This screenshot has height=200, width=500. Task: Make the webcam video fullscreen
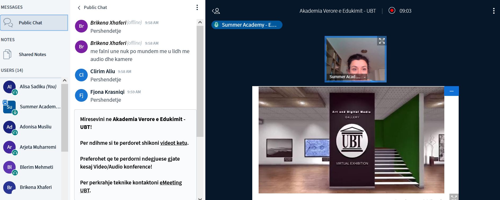(x=382, y=41)
